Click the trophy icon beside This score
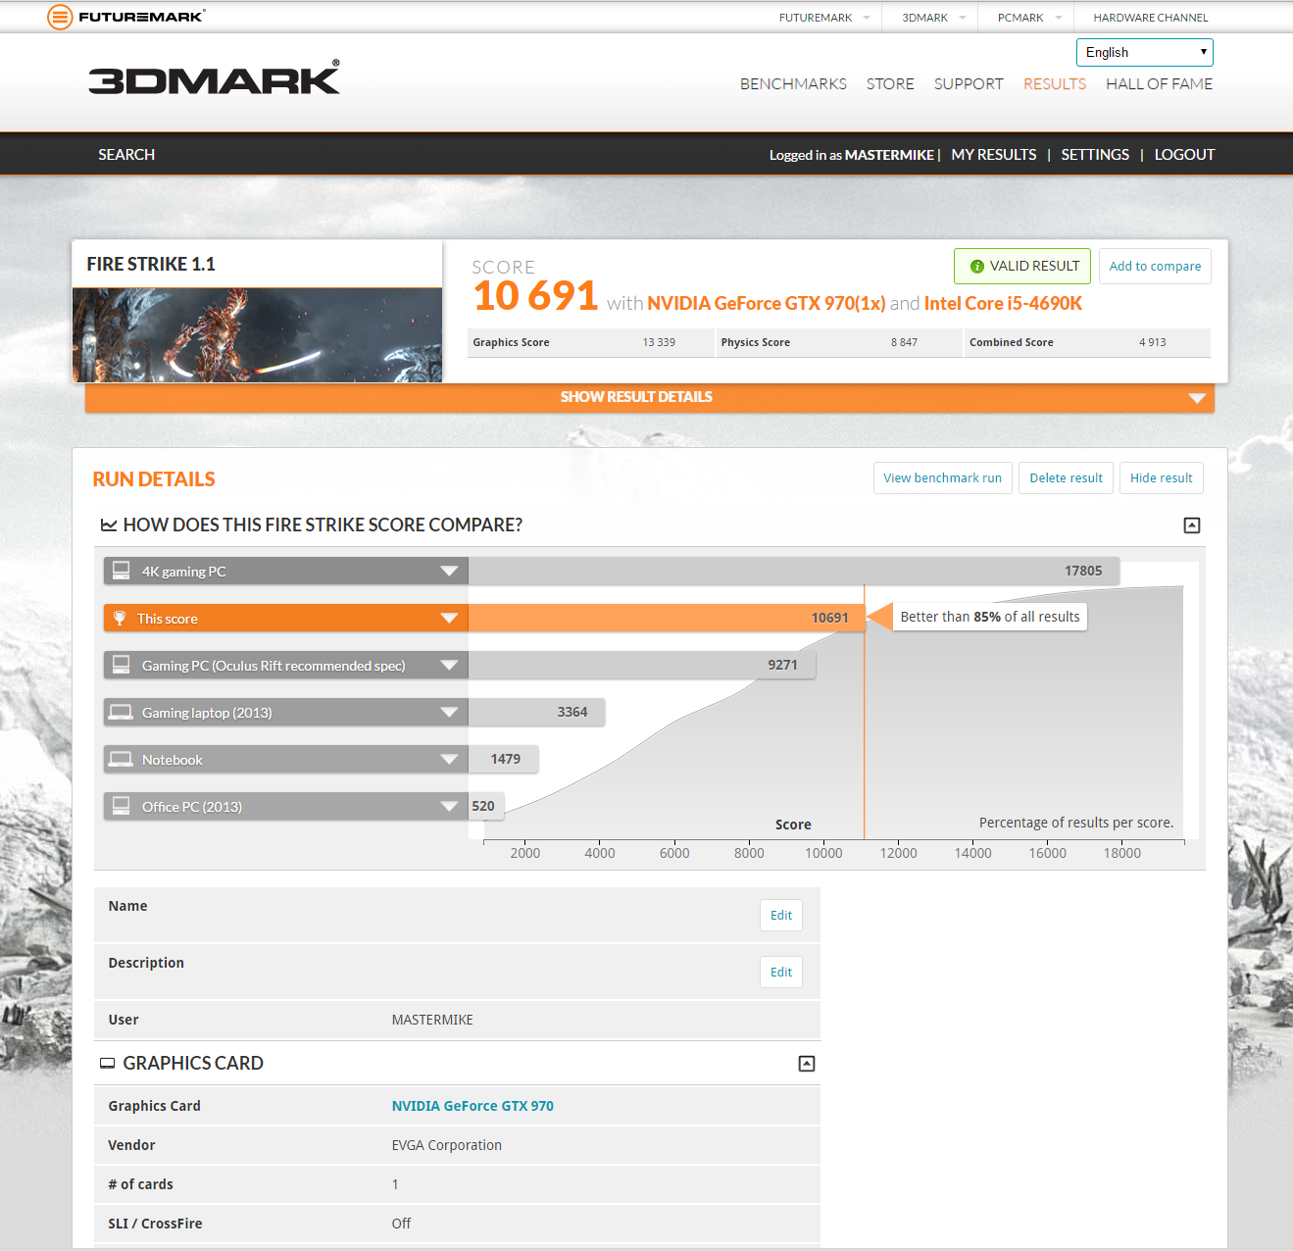This screenshot has width=1293, height=1251. [x=120, y=618]
